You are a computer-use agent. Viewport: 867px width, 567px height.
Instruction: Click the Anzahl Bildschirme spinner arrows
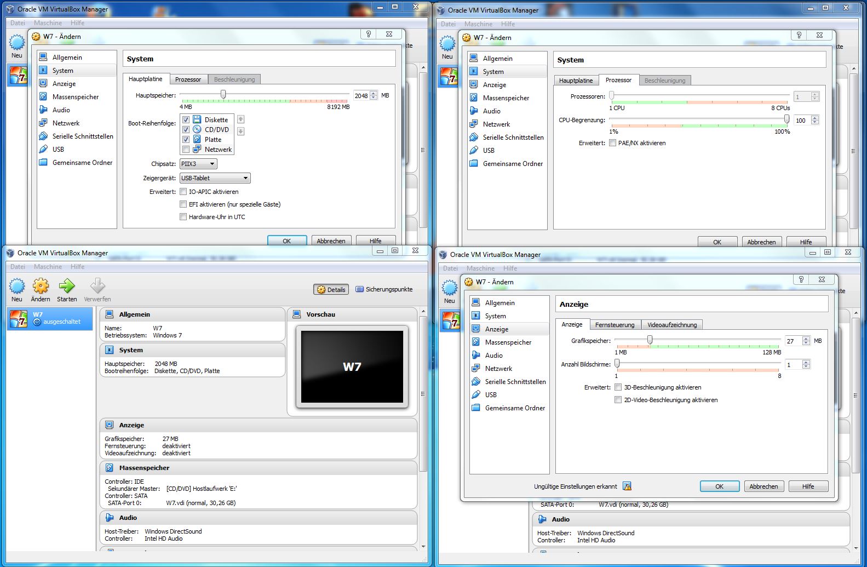806,364
